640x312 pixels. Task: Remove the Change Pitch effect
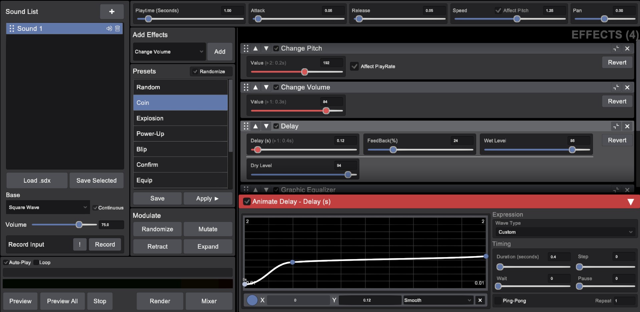coord(627,48)
